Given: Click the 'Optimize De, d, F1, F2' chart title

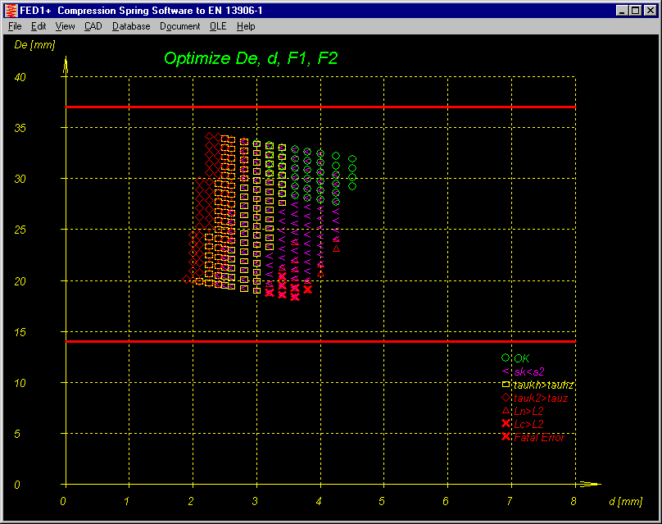Looking at the screenshot, I should tap(251, 58).
